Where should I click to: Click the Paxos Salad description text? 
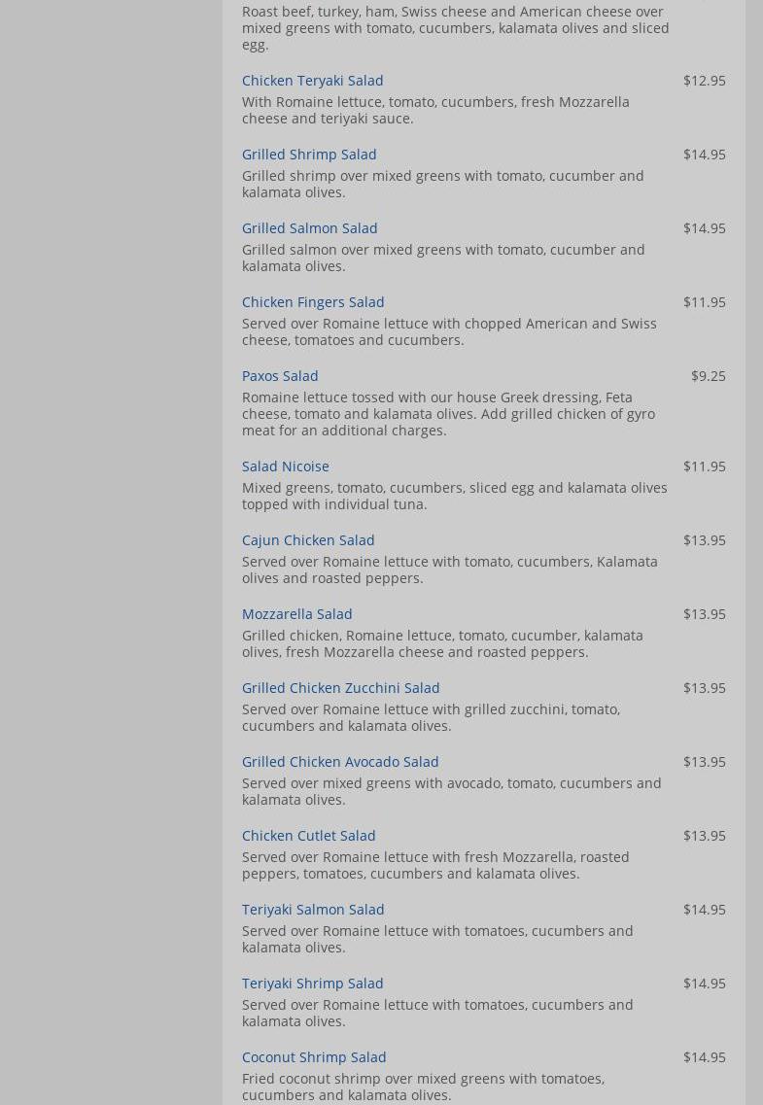pyautogui.click(x=448, y=414)
